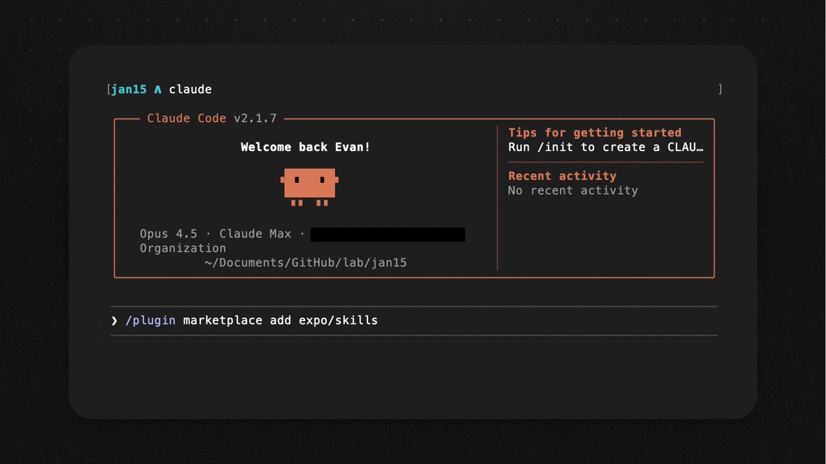This screenshot has width=826, height=464.
Task: Click the 'Welcome back Evan!' greeting
Action: (306, 147)
